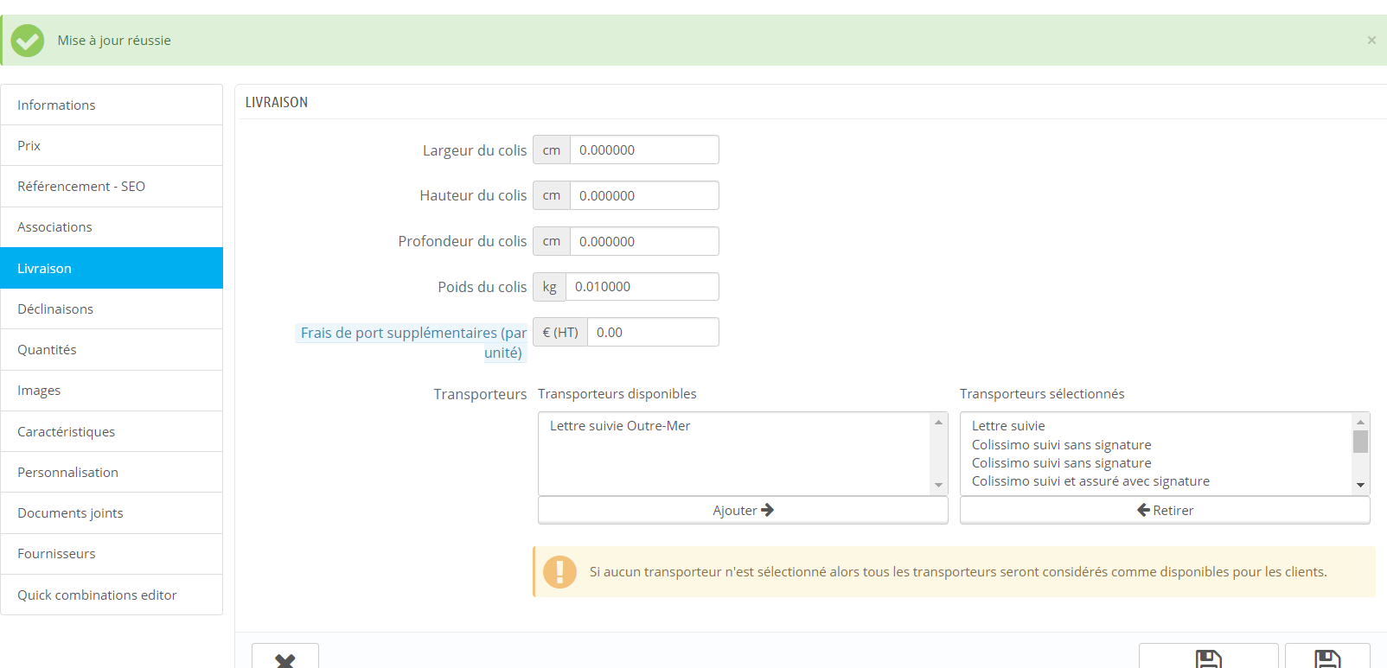Click the down arrow of selected carriers scrollbar
This screenshot has height=668, width=1387.
click(x=1360, y=486)
